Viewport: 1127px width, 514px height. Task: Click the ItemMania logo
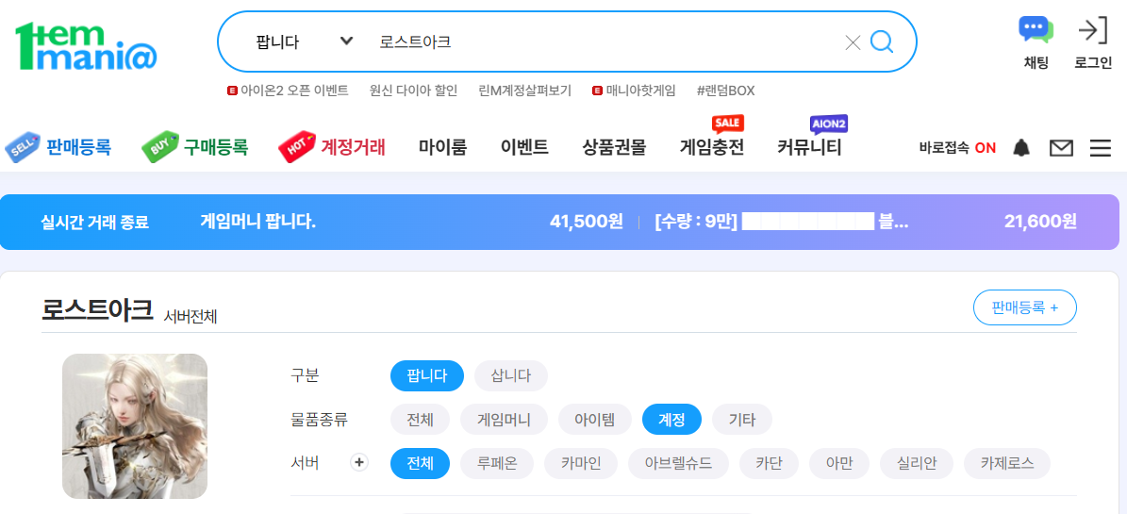(x=86, y=46)
